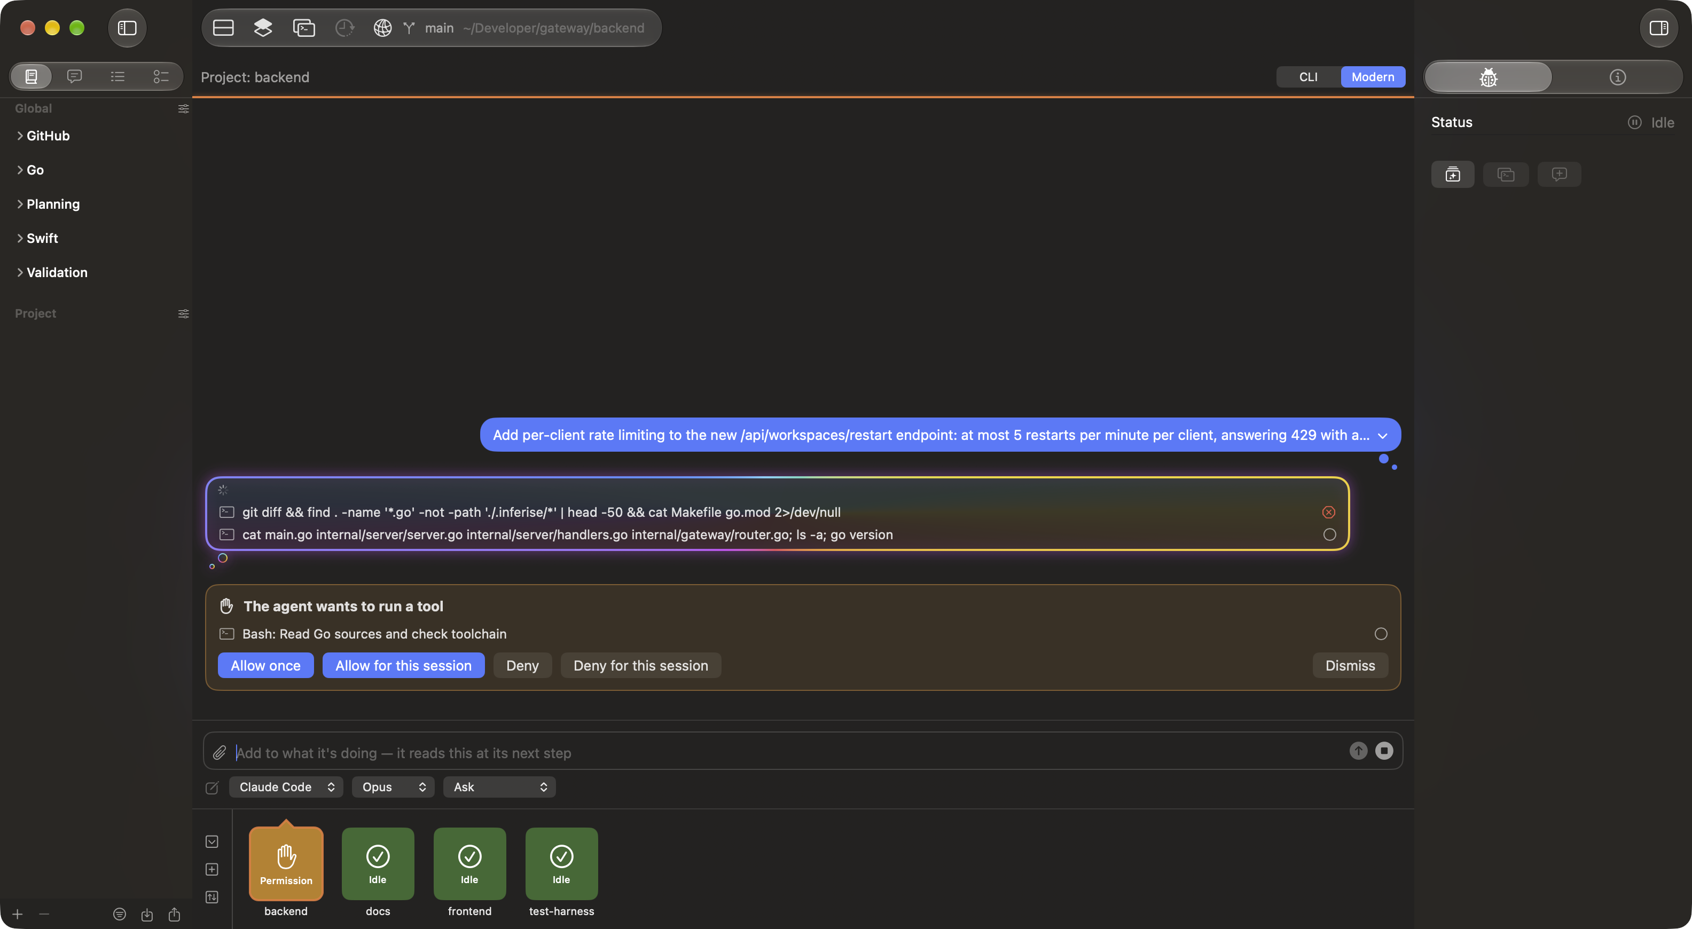Switch sidebar to notes document tab
Viewport: 1692px width, 929px height.
tap(31, 77)
